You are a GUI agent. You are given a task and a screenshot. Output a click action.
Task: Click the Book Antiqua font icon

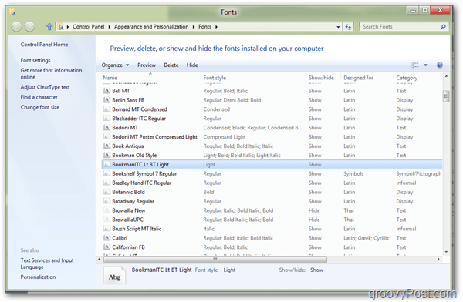(107, 146)
